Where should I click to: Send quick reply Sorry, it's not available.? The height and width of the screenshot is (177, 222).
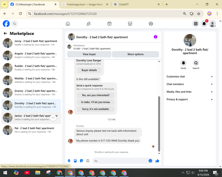[x=95, y=109]
